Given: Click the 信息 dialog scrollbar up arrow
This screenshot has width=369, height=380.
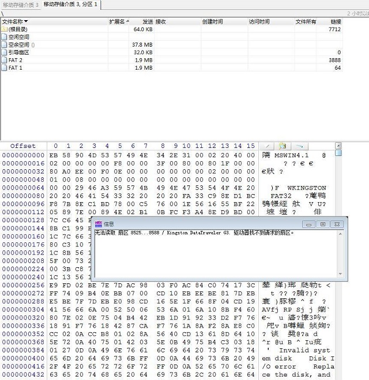Looking at the screenshot, I should (340, 234).
